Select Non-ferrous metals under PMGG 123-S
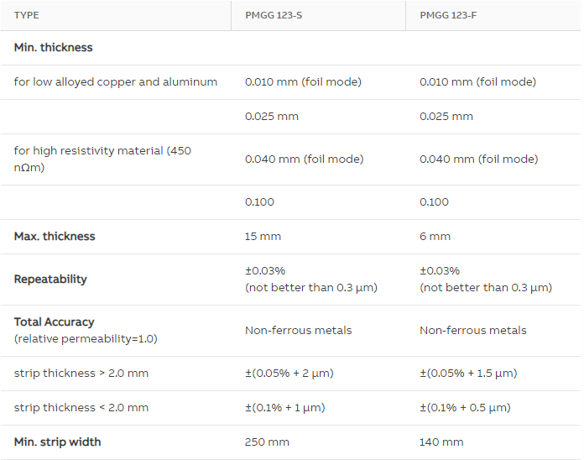The image size is (584, 460). (299, 331)
